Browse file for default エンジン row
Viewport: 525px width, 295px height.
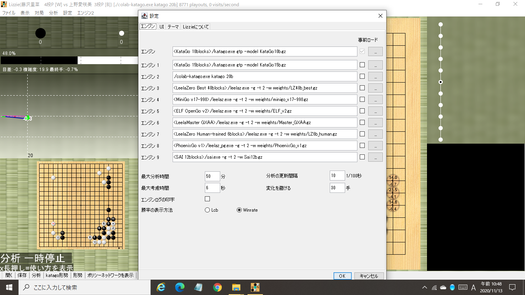click(x=375, y=51)
